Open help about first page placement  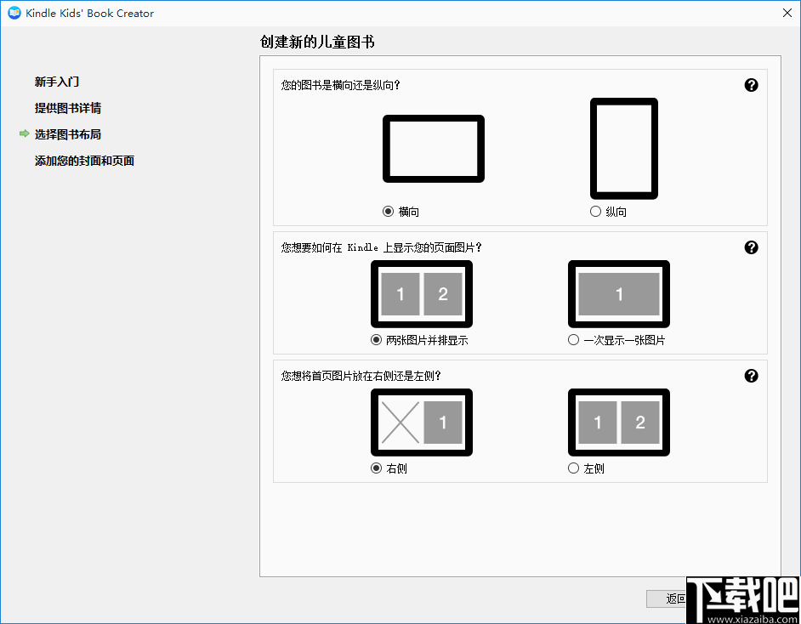click(751, 375)
